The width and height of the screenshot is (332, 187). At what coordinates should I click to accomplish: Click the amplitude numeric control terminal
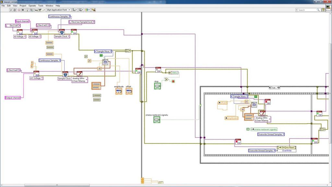click(x=119, y=91)
